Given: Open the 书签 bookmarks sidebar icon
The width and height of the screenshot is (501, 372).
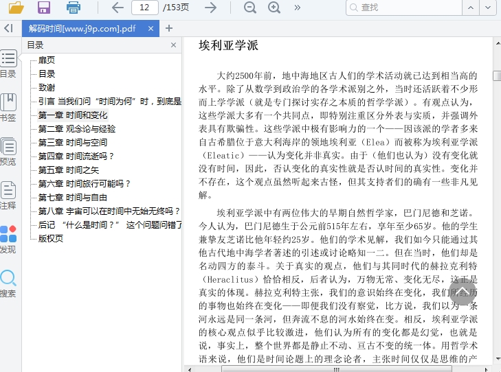Looking at the screenshot, I should (8, 108).
